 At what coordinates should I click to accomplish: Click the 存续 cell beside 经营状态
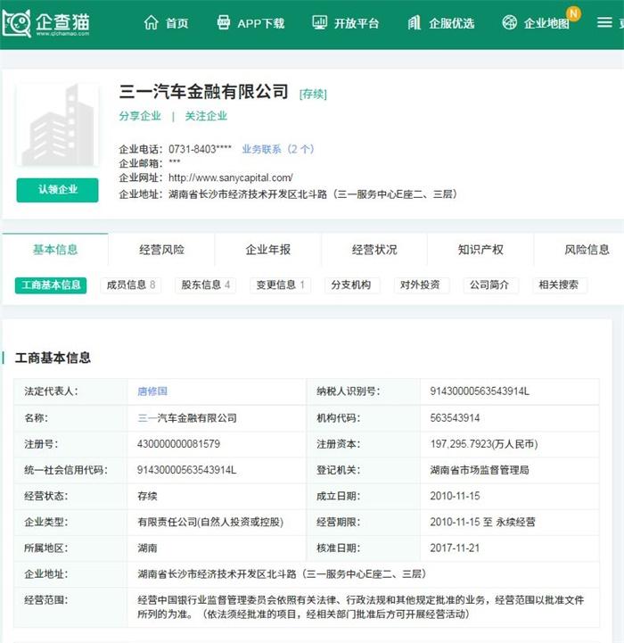tap(147, 496)
